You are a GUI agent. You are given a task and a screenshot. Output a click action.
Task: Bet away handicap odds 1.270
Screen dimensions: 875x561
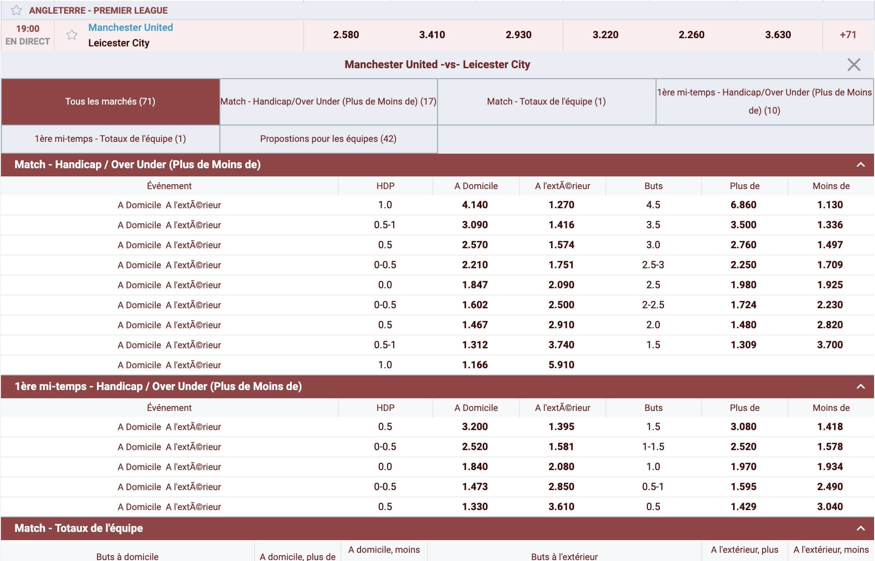click(x=561, y=205)
